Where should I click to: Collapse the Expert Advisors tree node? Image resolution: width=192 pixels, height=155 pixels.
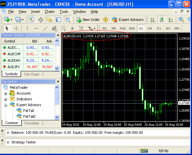[x=5, y=105]
